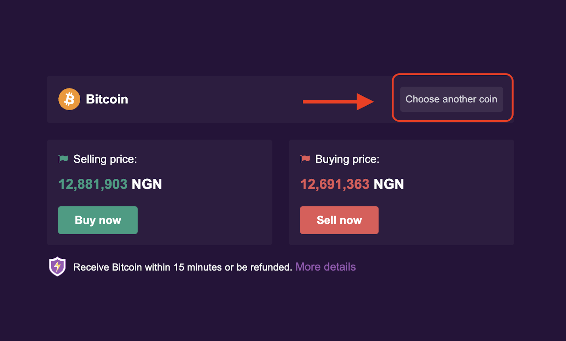566x341 pixels.
Task: Open the Choose another coin selector
Action: (x=451, y=99)
